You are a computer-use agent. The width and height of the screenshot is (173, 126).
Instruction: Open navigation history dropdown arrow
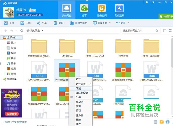[16, 31]
